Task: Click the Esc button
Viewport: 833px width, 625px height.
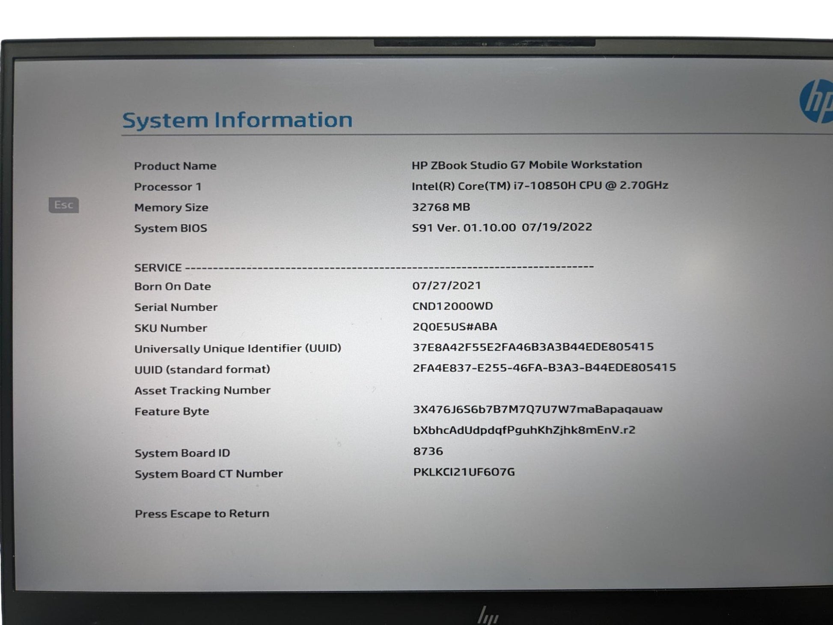Action: coord(63,205)
